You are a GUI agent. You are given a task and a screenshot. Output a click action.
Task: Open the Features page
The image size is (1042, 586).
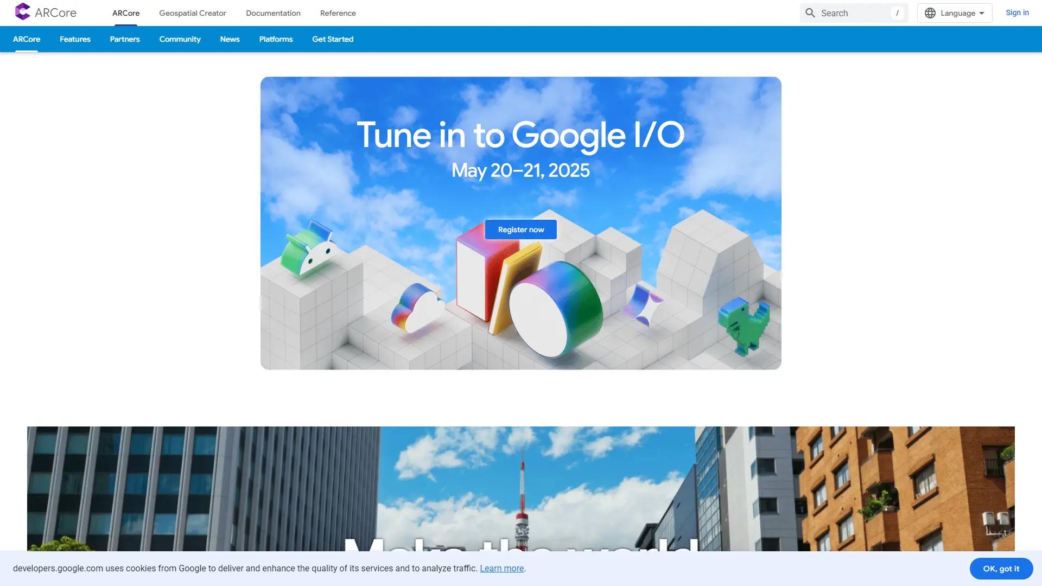(74, 39)
